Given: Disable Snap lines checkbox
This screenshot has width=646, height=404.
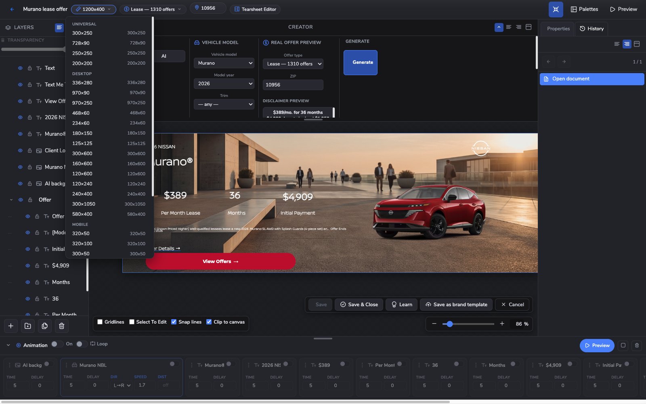Looking at the screenshot, I should click(174, 322).
